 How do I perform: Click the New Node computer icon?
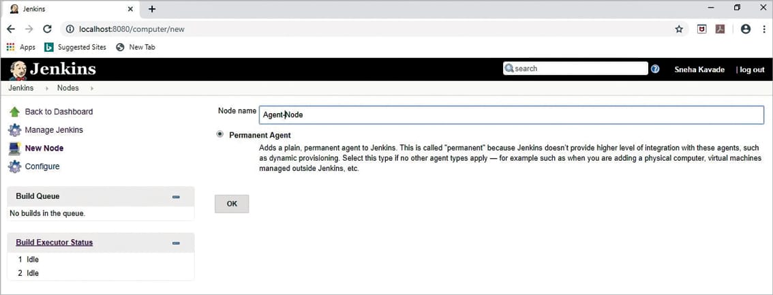15,149
